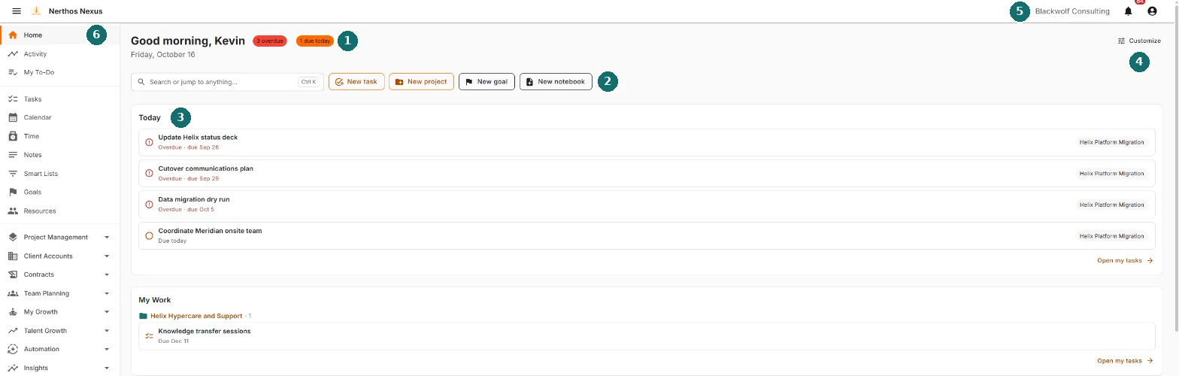Toggle the Data migration dry run status circle

(x=149, y=205)
